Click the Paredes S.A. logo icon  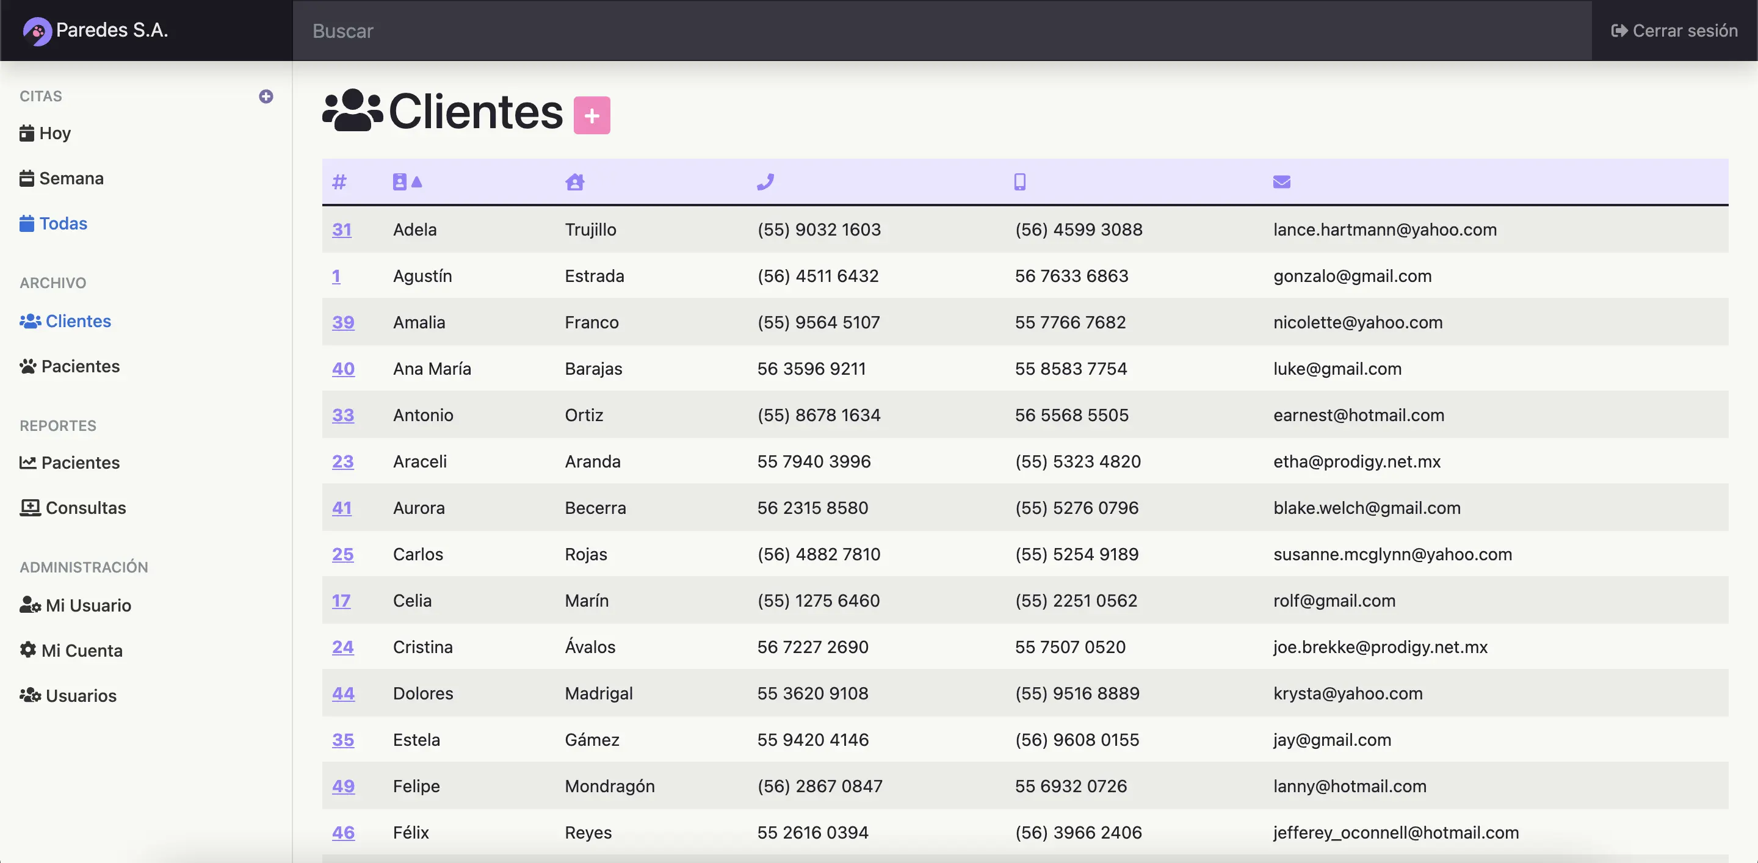pos(37,31)
